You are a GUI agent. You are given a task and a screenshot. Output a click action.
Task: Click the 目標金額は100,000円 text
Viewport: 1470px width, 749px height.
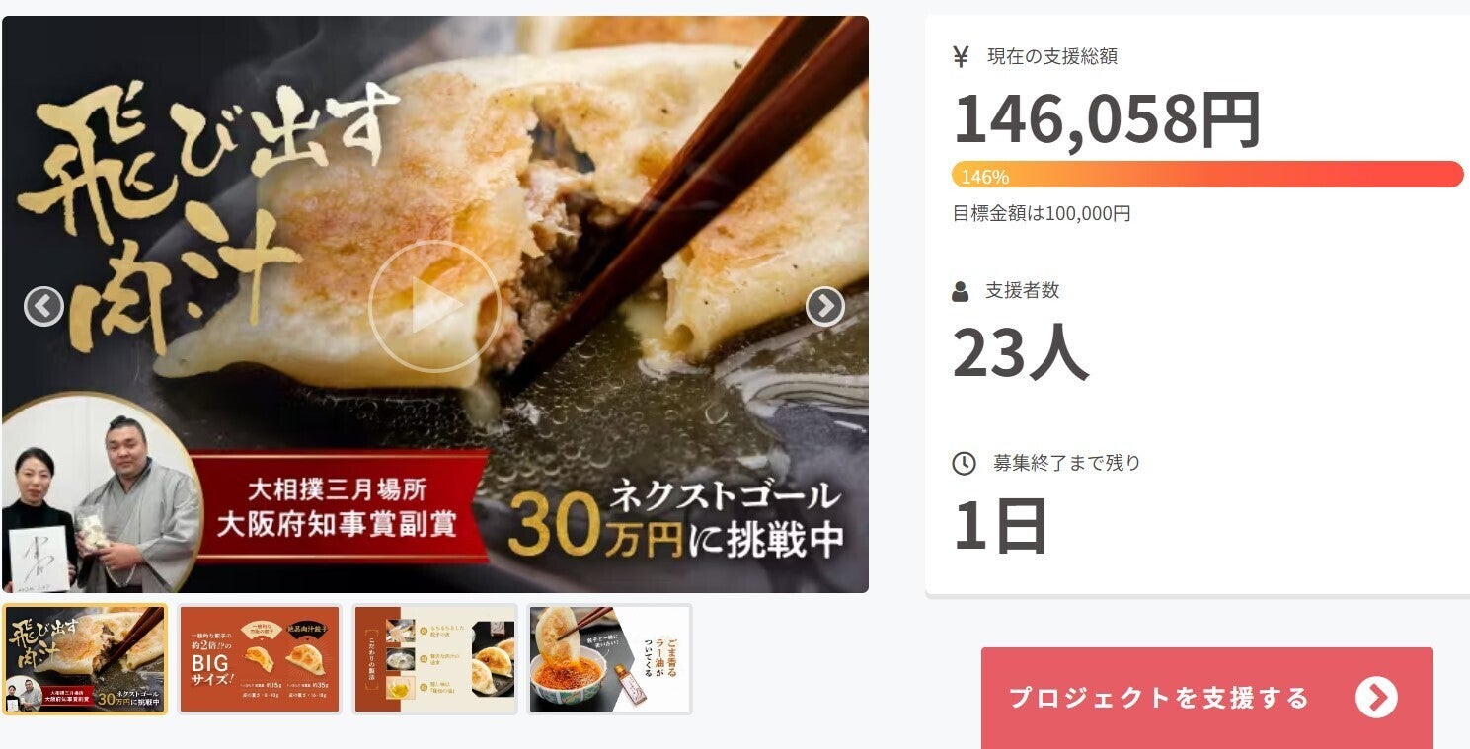[1042, 213]
